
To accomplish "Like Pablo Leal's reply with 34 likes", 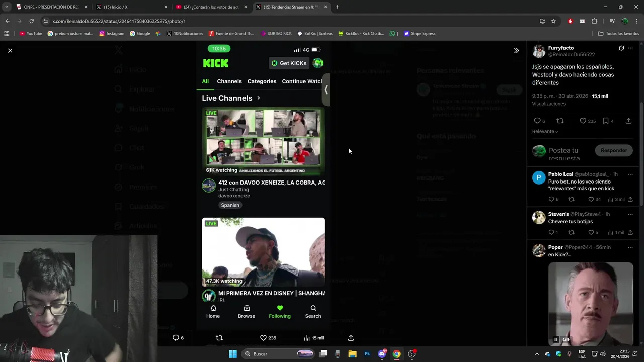I will pos(595,199).
